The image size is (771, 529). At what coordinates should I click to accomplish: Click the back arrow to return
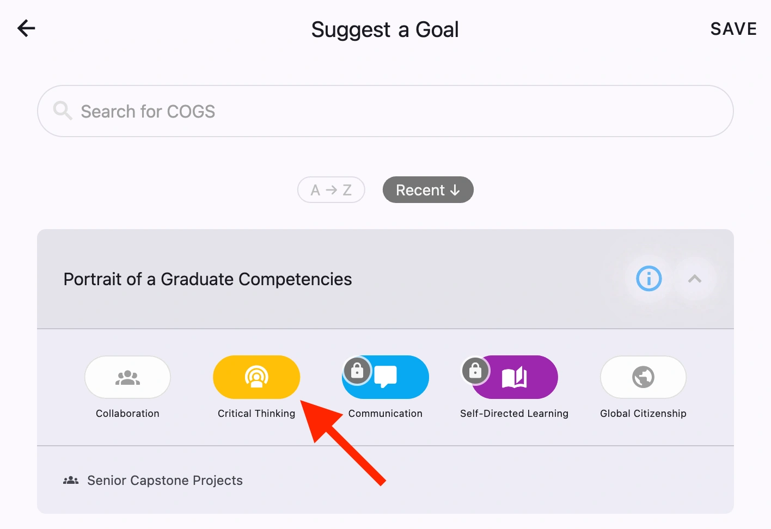point(26,28)
